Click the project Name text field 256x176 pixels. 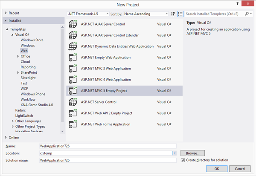[108, 146]
